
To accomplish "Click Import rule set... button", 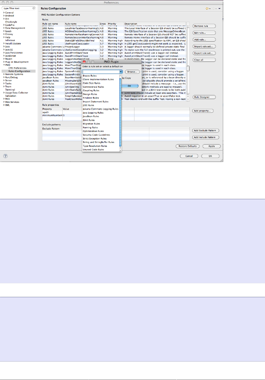I will pos(204,46).
